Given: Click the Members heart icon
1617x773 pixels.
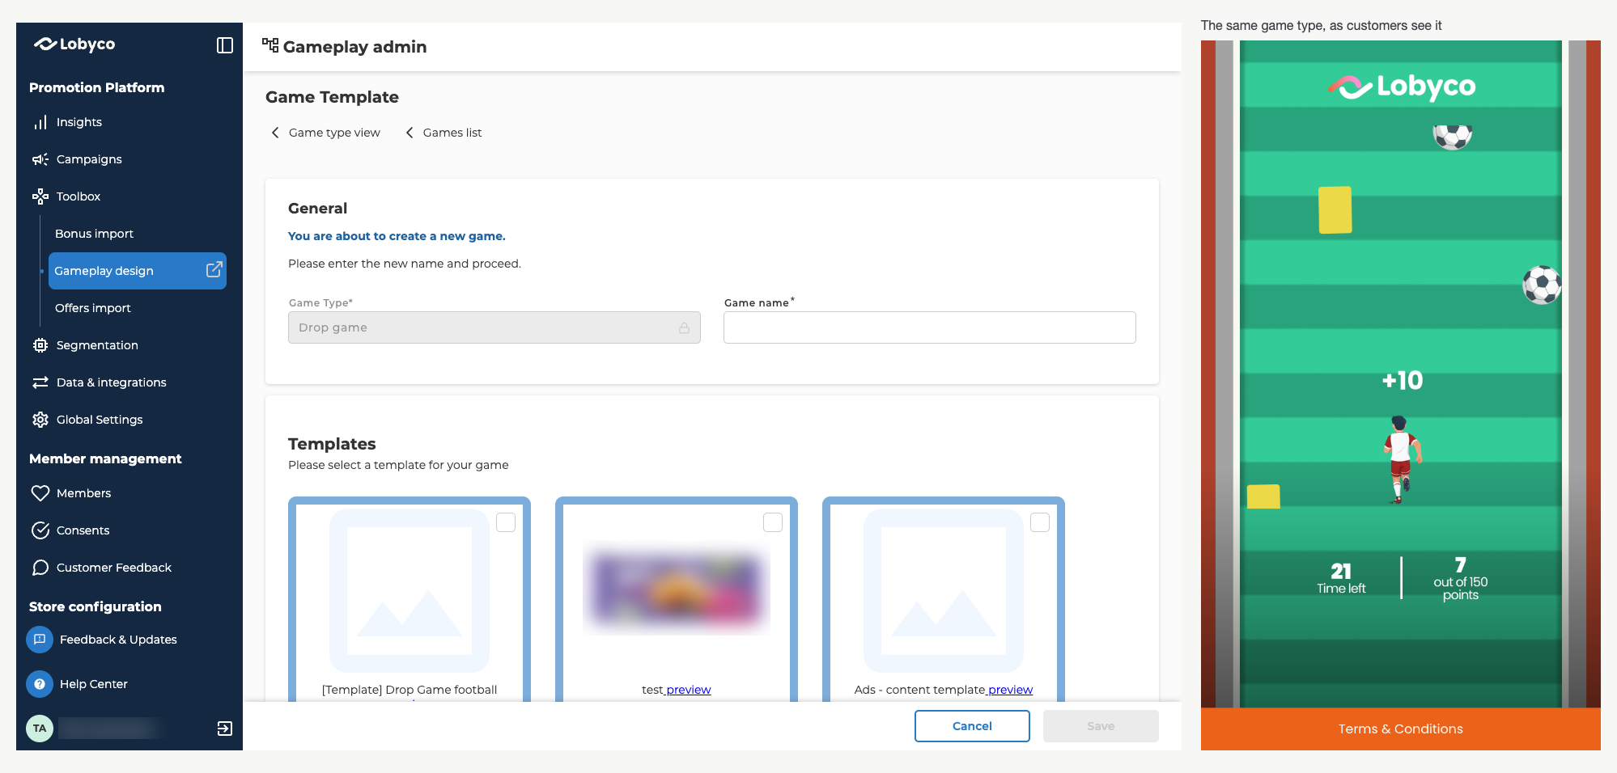Looking at the screenshot, I should point(40,493).
